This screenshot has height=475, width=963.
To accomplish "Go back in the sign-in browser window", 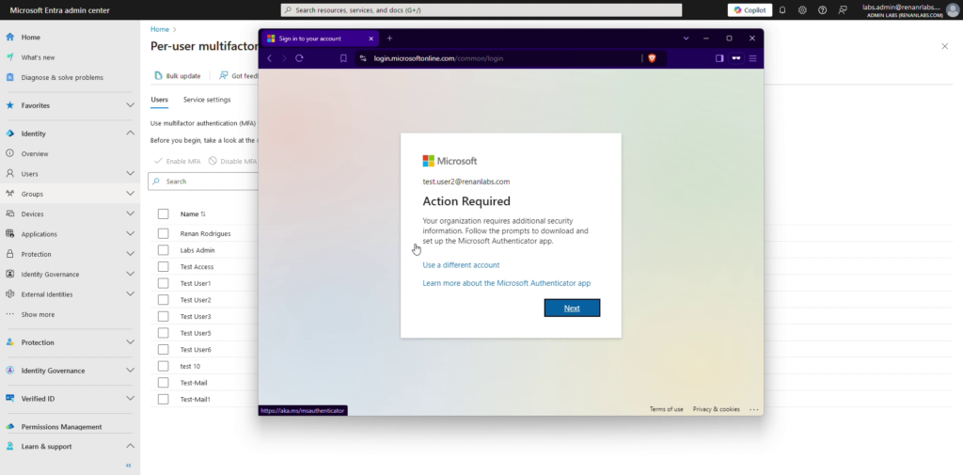I will click(x=269, y=58).
